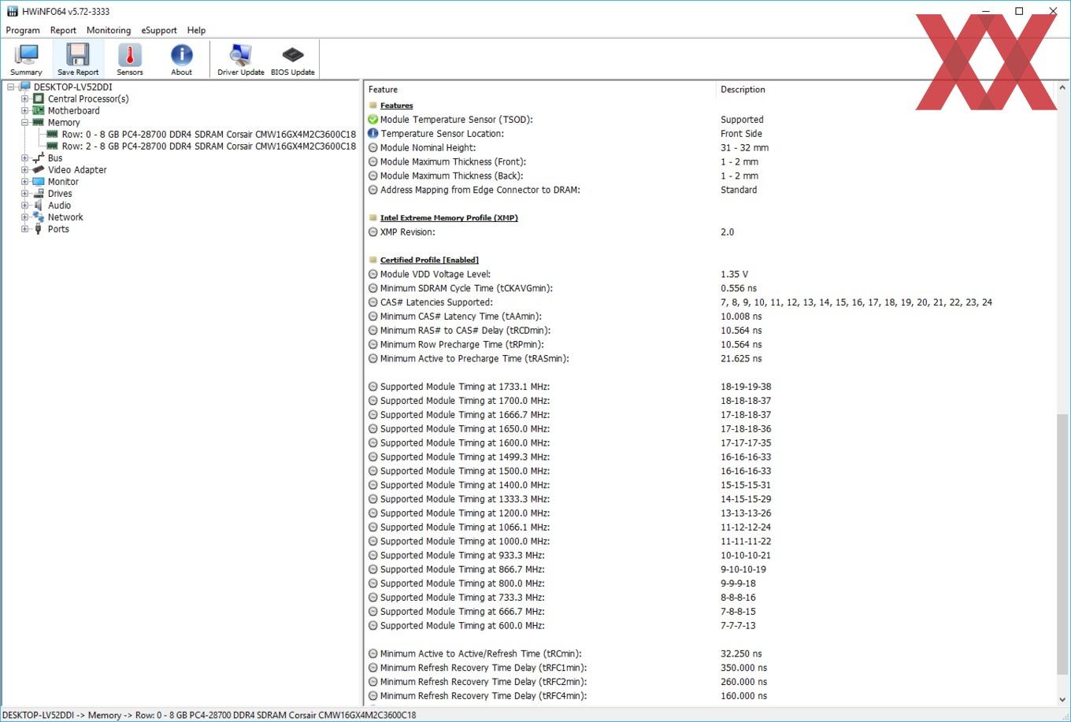Viewport: 1071px width, 722px height.
Task: Click the Central Processor(s) chip icon
Action: pos(39,99)
